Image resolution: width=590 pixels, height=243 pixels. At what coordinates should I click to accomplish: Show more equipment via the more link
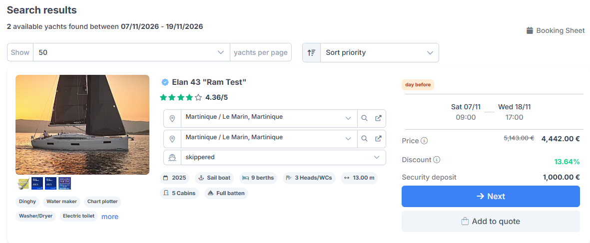coord(110,217)
